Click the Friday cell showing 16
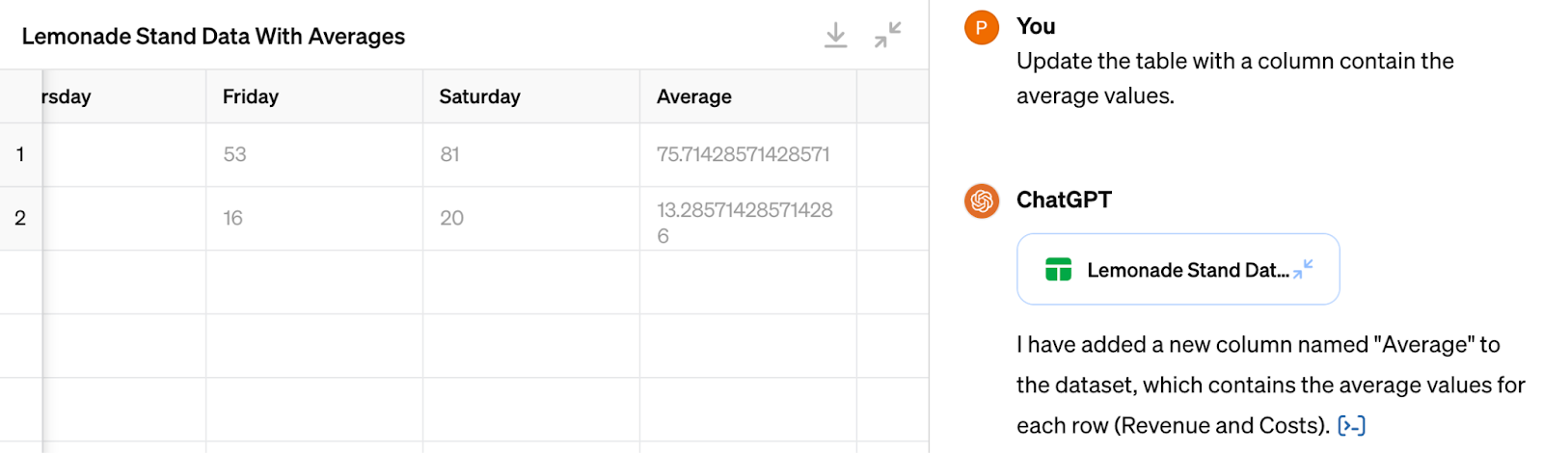1543x453 pixels. 314,218
